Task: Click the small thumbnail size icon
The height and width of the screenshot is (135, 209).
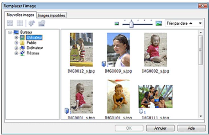Action: pos(117,24)
